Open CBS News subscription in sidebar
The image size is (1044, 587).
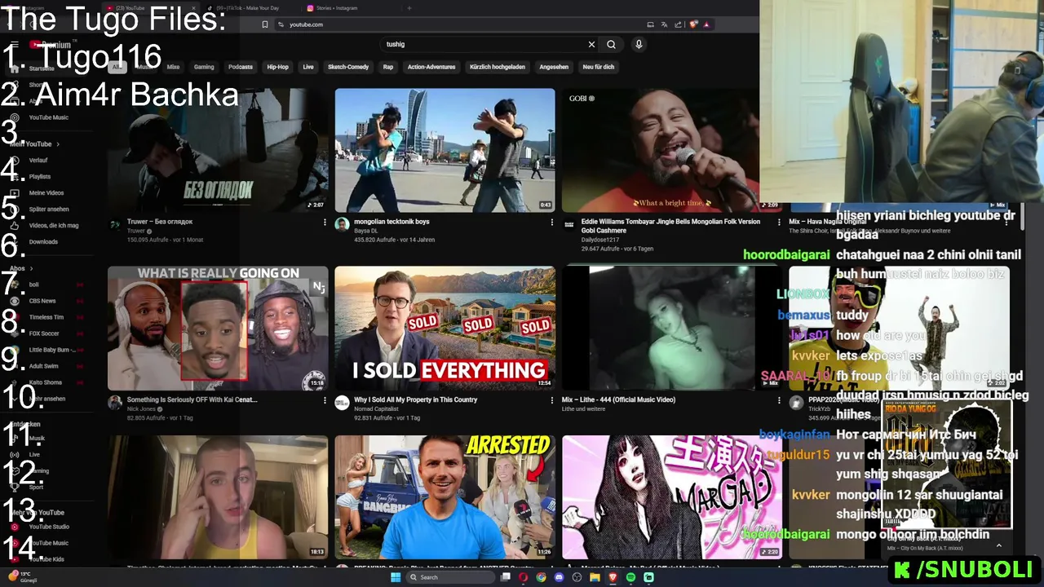(x=42, y=301)
